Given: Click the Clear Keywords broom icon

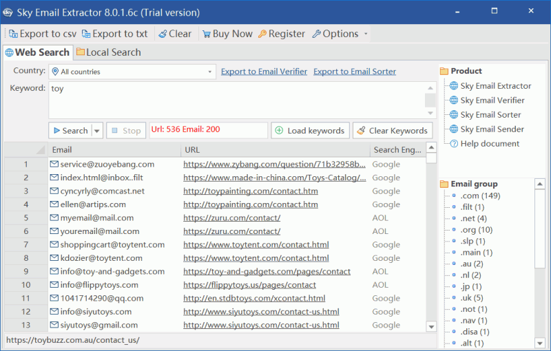Looking at the screenshot, I should [x=361, y=131].
